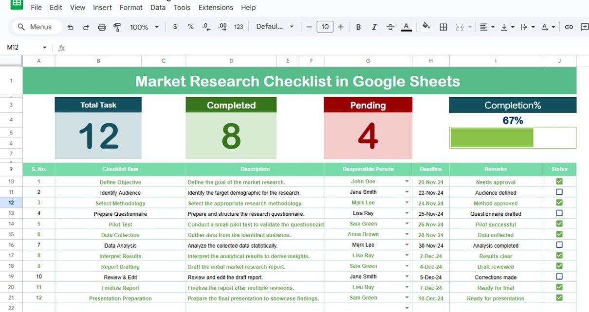Open the name box dropdown arrow
The width and height of the screenshot is (589, 312).
point(45,48)
